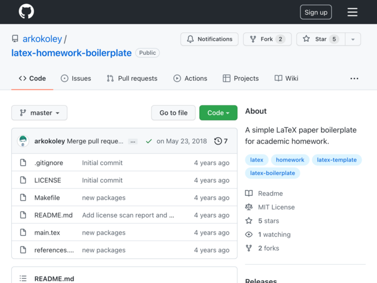Open the Projects tab
This screenshot has height=283, width=377.
point(241,78)
